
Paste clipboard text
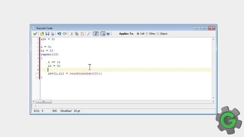point(82,34)
